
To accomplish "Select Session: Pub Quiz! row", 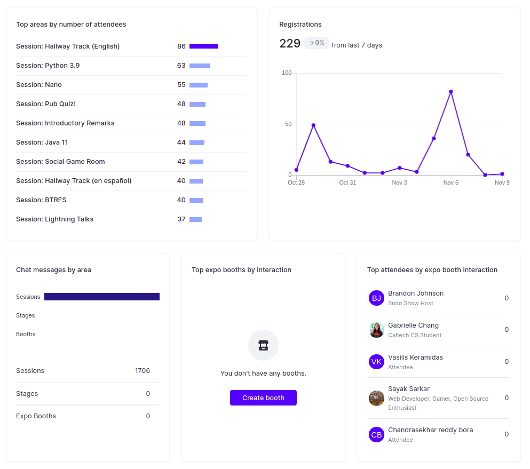I will click(131, 104).
